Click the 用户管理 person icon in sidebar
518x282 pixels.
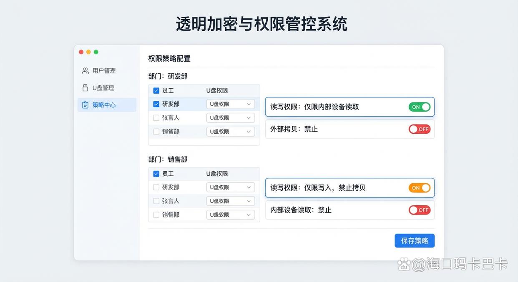[x=85, y=70]
